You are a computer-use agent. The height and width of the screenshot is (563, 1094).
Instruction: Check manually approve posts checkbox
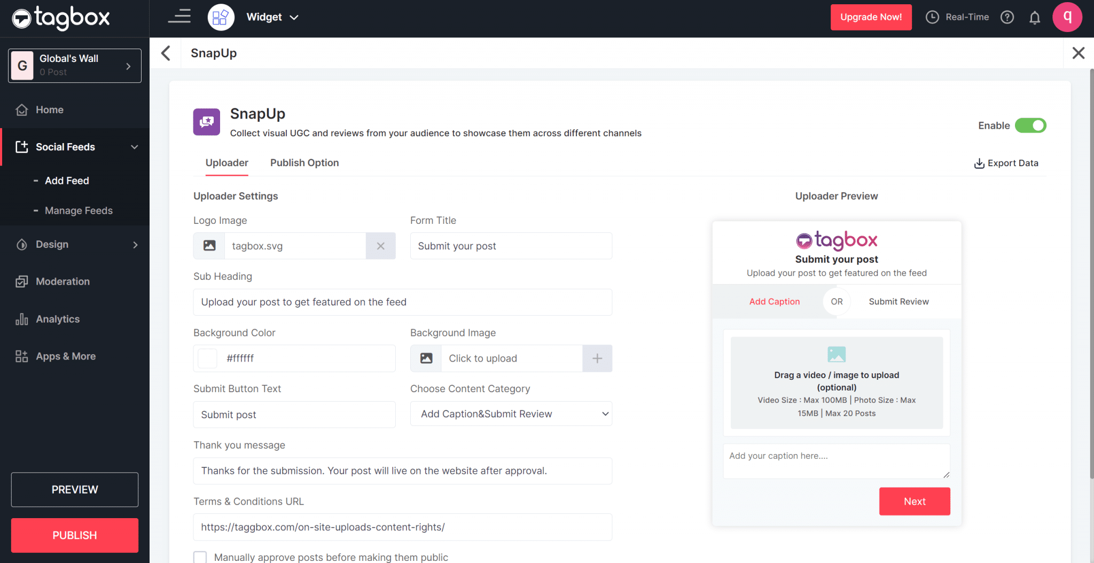coord(200,557)
